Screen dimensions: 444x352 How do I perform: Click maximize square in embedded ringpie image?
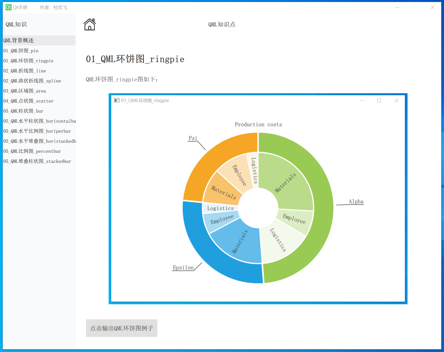379,100
